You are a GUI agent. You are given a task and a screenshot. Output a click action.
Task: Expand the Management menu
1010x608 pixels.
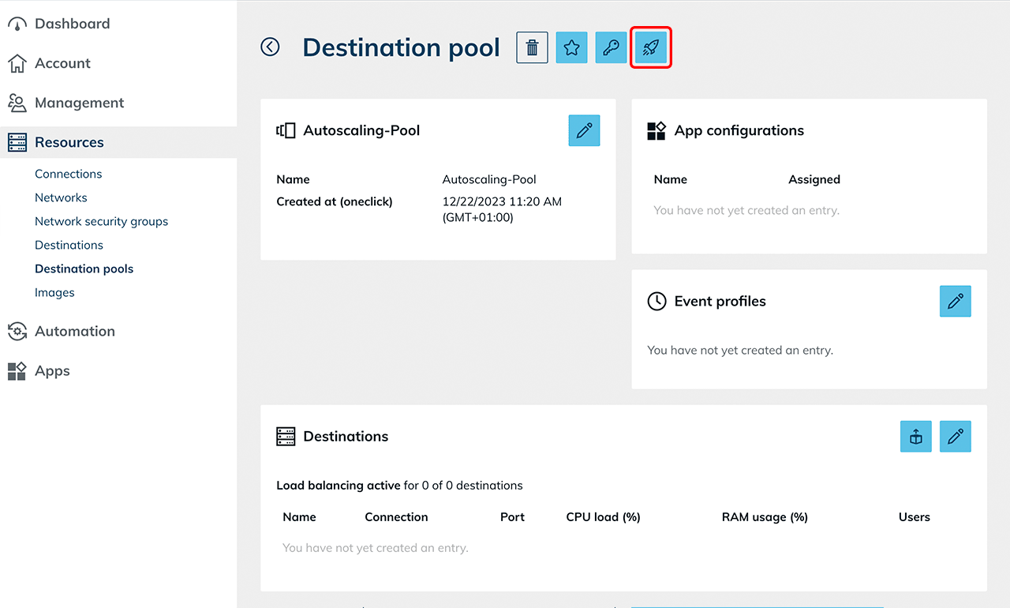[x=79, y=103]
